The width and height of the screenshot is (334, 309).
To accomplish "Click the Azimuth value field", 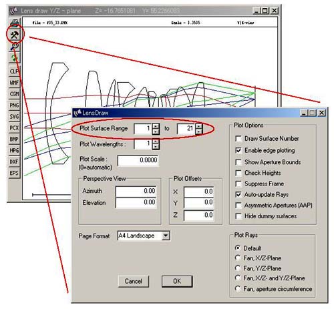I will click(x=136, y=191).
